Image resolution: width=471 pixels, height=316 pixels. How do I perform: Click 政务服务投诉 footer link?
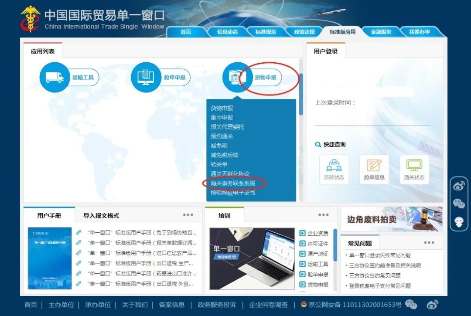tap(217, 305)
